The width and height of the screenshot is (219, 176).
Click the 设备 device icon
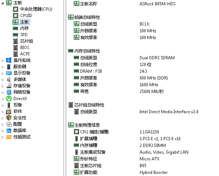[x=9, y=105]
